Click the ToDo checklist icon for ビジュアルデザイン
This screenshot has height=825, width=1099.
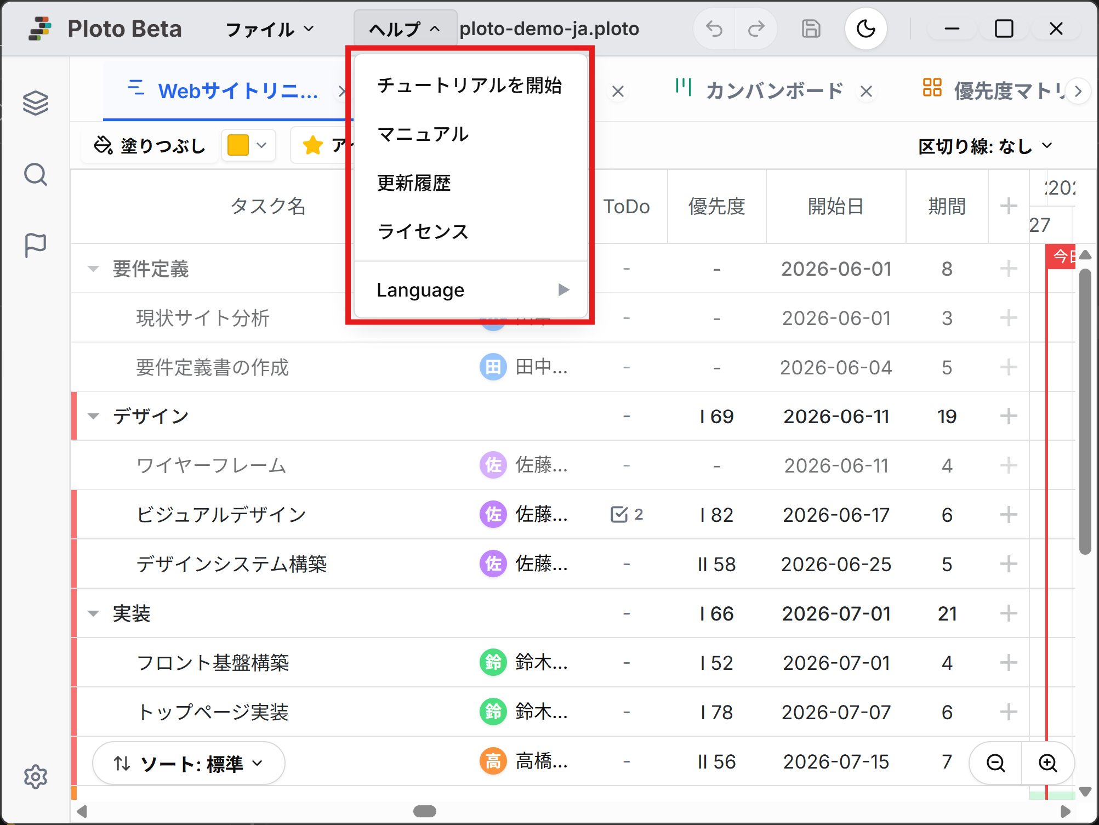tap(619, 514)
